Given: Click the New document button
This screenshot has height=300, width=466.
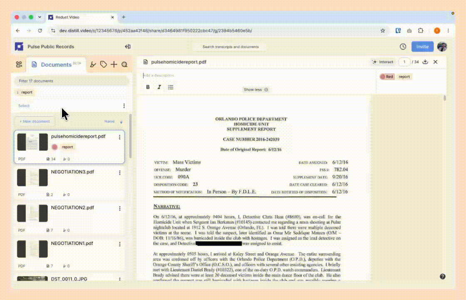Looking at the screenshot, I should tap(35, 121).
